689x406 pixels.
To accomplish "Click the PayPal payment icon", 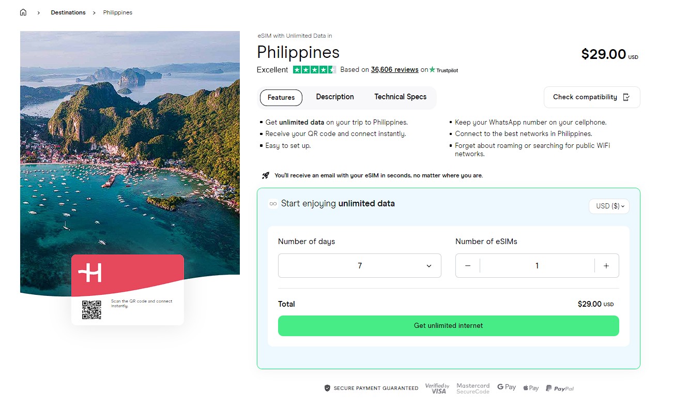I will (x=560, y=387).
